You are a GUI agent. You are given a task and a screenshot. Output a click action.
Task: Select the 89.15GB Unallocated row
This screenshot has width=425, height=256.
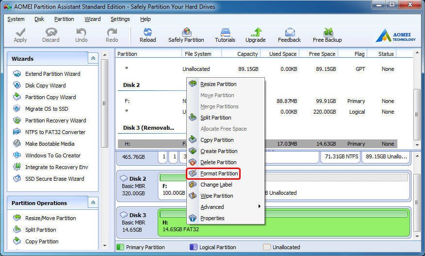(x=258, y=69)
